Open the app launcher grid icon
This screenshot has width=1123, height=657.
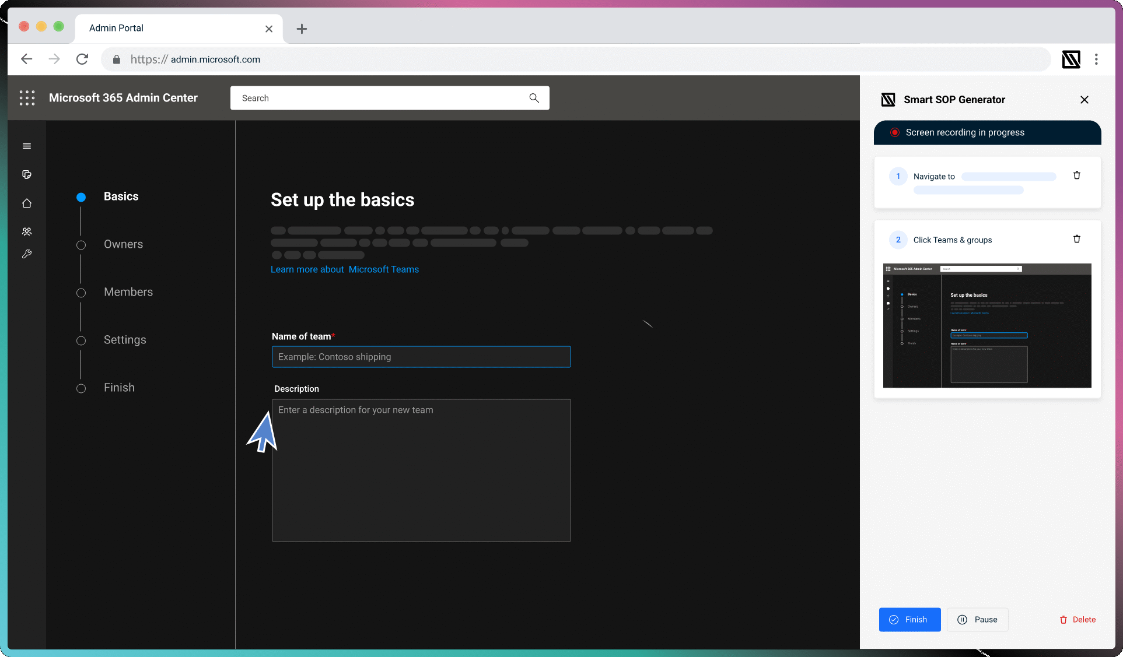click(x=27, y=98)
